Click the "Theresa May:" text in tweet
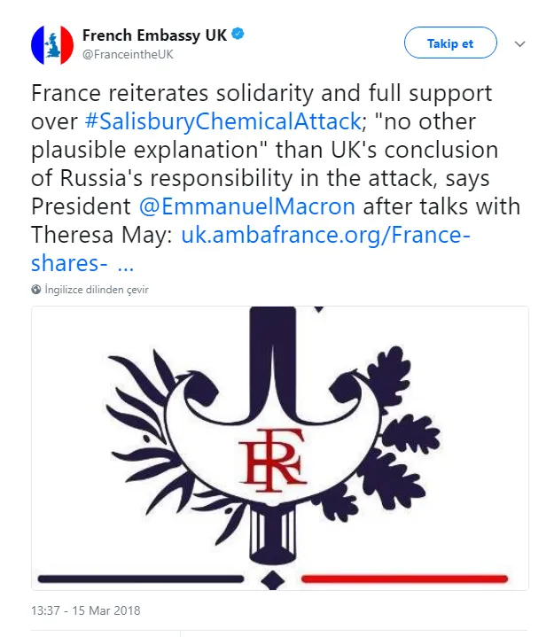The image size is (554, 637). [102, 236]
